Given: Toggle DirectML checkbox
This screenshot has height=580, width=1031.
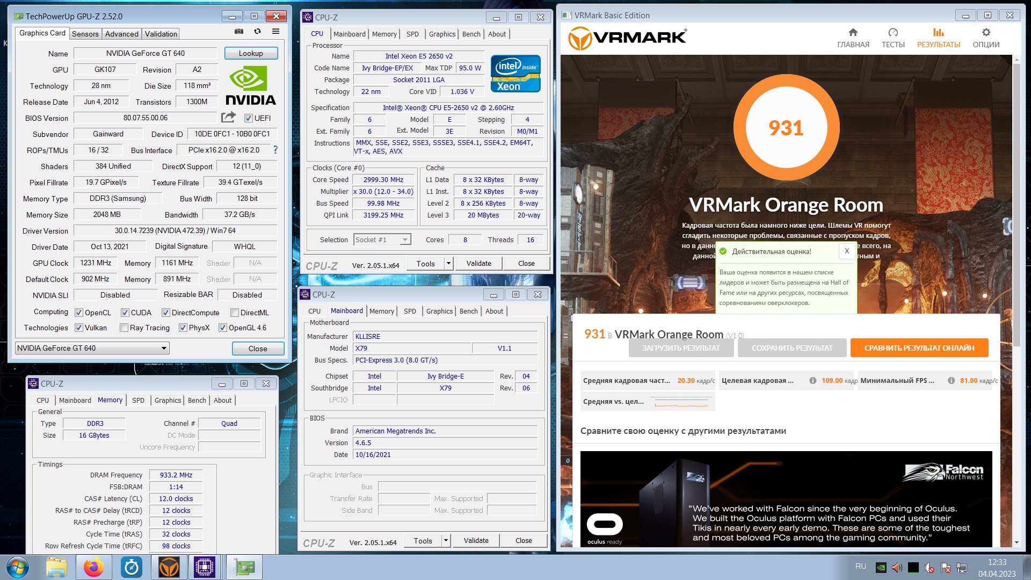Looking at the screenshot, I should point(235,313).
